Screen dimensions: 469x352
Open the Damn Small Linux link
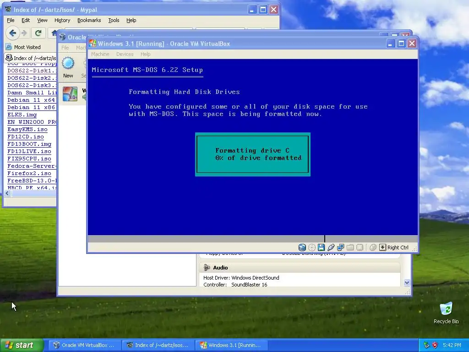(x=32, y=93)
